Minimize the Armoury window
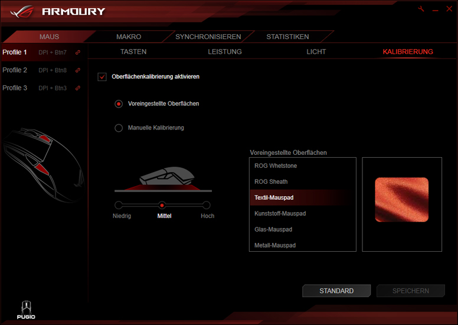 (x=436, y=10)
